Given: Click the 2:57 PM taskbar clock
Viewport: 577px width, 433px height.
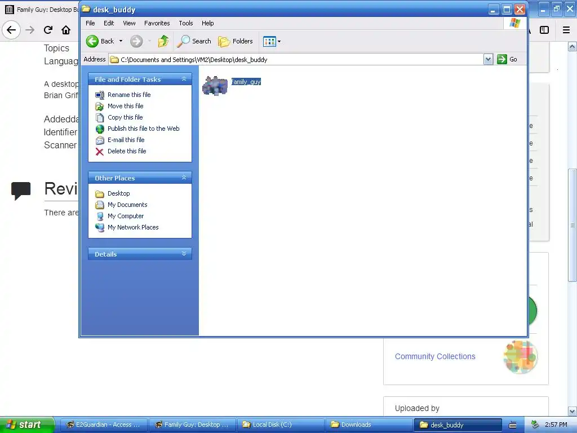Looking at the screenshot, I should pyautogui.click(x=556, y=425).
